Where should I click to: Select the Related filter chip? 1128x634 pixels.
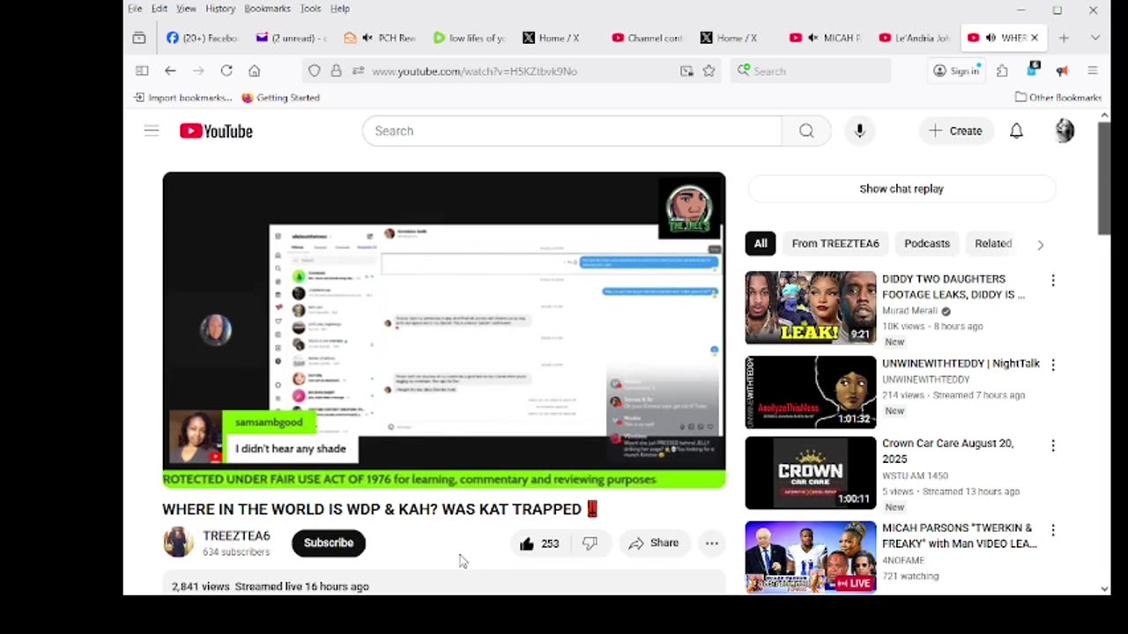coord(993,244)
